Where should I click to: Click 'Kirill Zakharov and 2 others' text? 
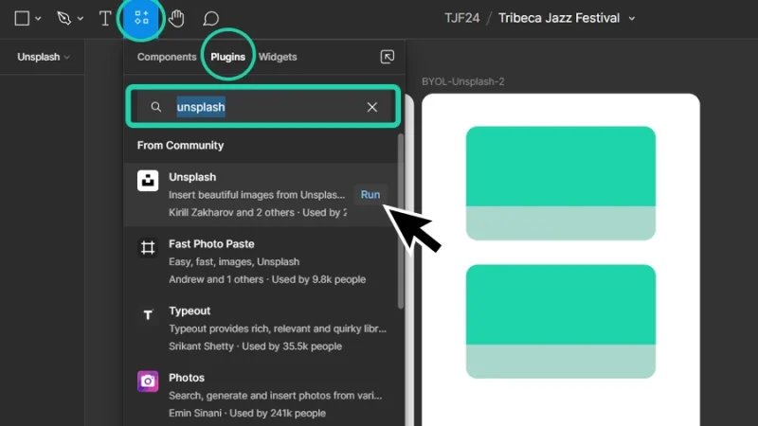[231, 212]
